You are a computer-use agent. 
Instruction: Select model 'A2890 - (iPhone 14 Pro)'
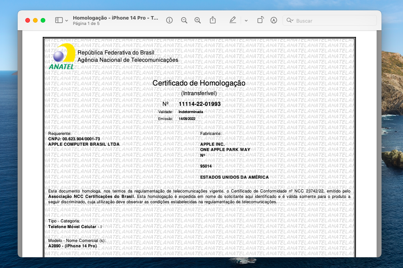click(x=73, y=246)
